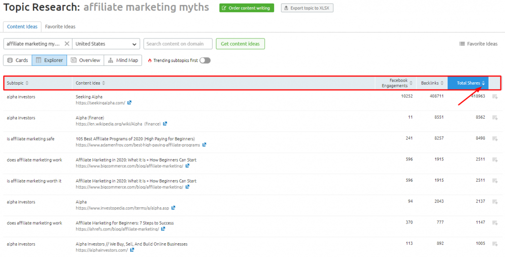
Task: Open the United States country dropdown
Action: (x=106, y=44)
